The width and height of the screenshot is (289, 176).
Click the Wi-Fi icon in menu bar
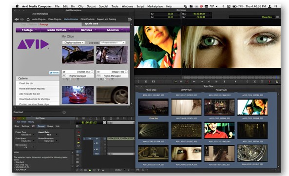coord(212,6)
